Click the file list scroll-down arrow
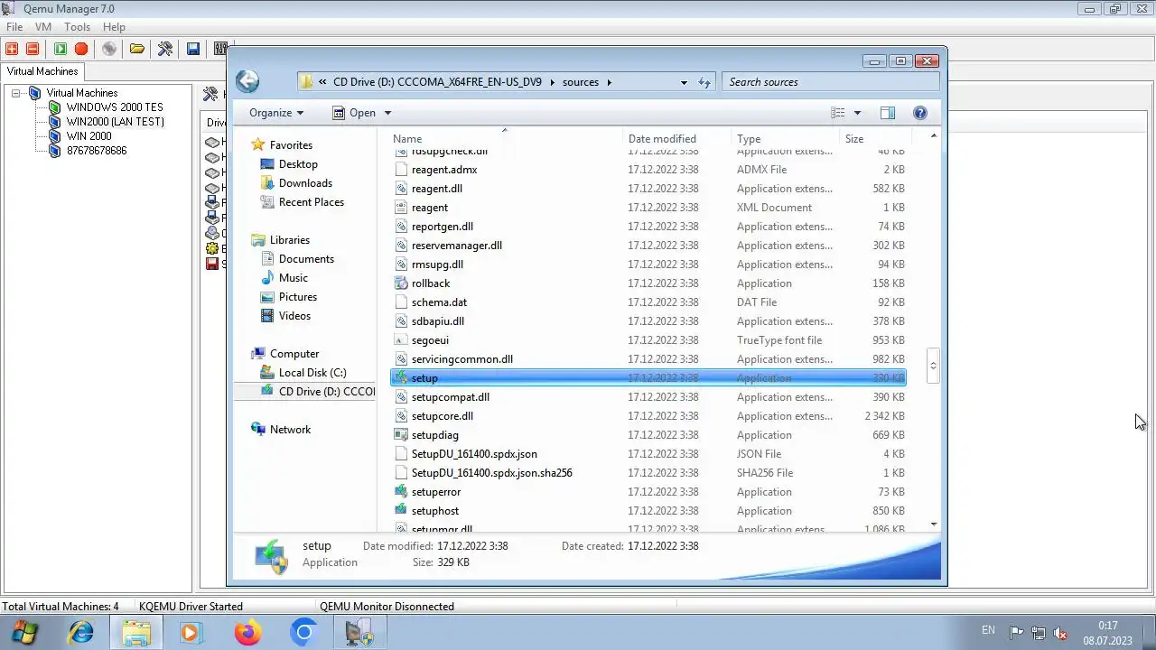This screenshot has height=650, width=1156. (933, 524)
